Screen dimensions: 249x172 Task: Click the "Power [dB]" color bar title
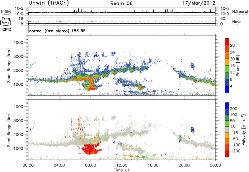coord(237,66)
